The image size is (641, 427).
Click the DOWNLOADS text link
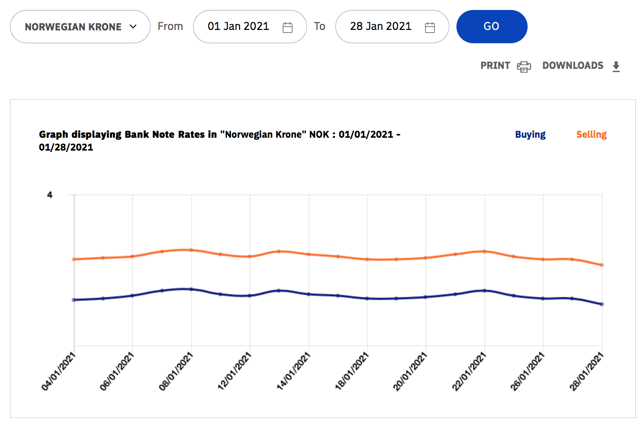coord(573,66)
